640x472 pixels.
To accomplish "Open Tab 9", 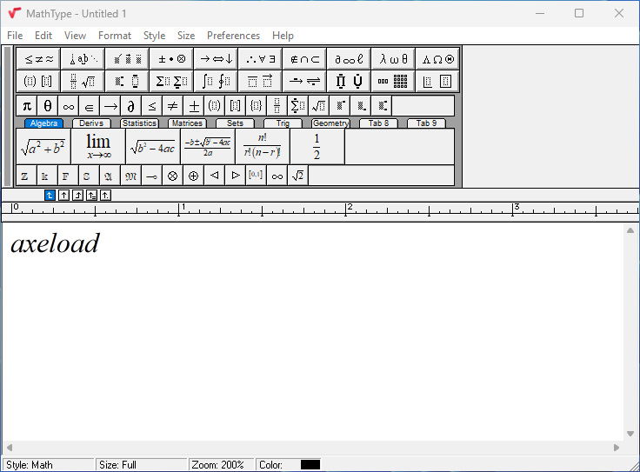I will point(426,123).
